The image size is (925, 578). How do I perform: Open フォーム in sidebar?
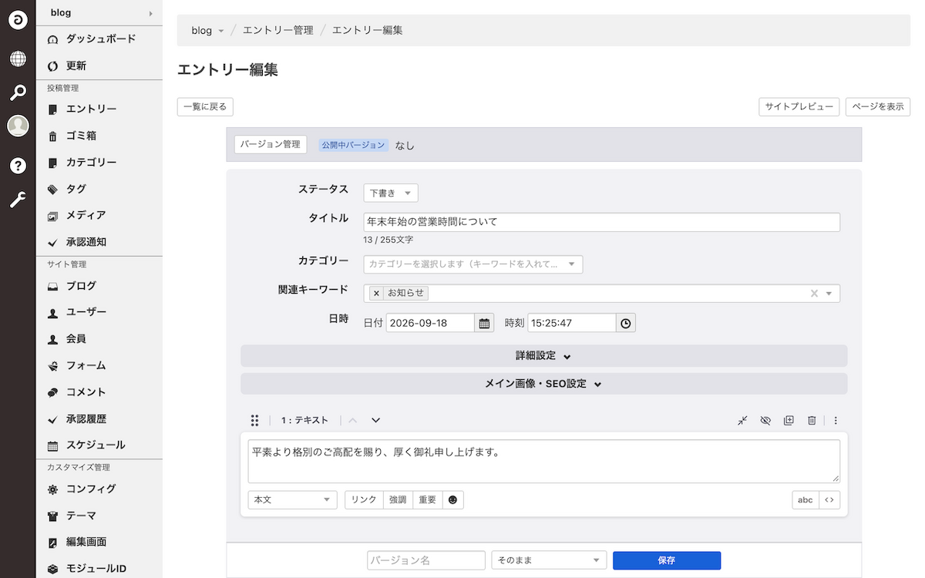99,365
